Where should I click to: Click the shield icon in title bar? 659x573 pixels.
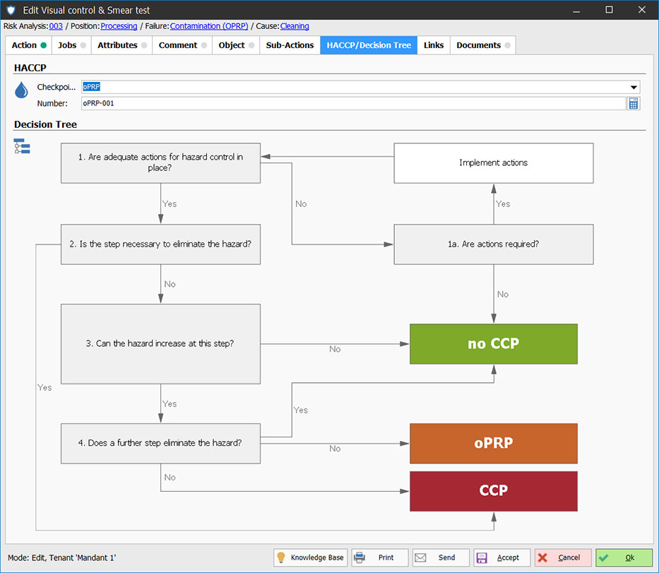tap(10, 10)
